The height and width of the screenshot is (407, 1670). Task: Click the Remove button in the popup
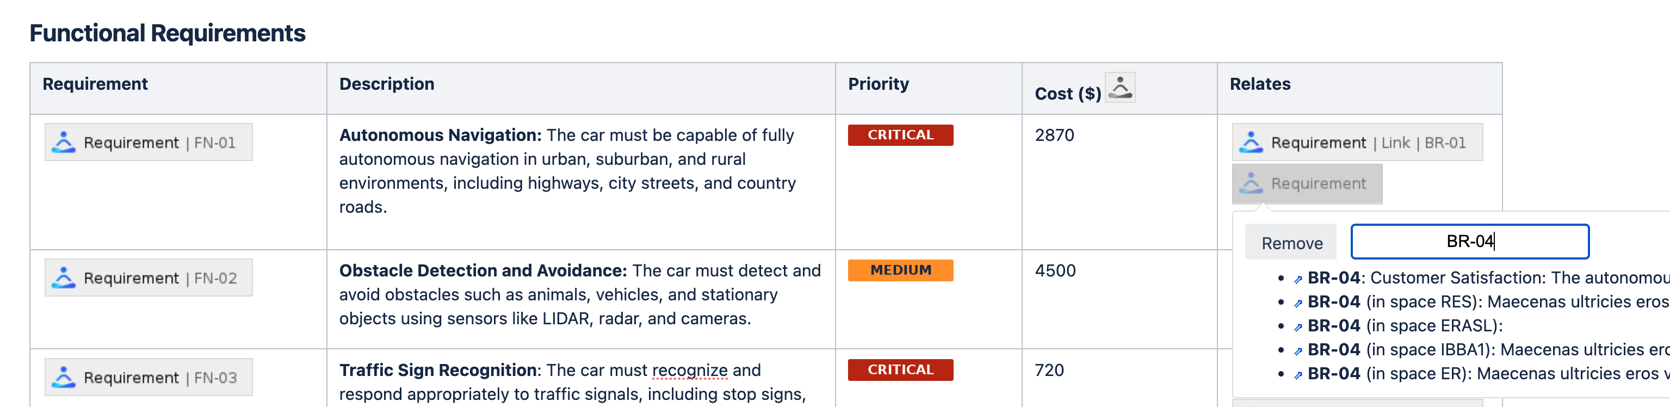tap(1291, 243)
